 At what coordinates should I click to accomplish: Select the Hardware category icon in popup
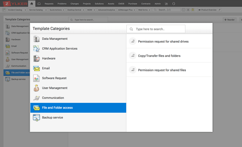click(36, 58)
